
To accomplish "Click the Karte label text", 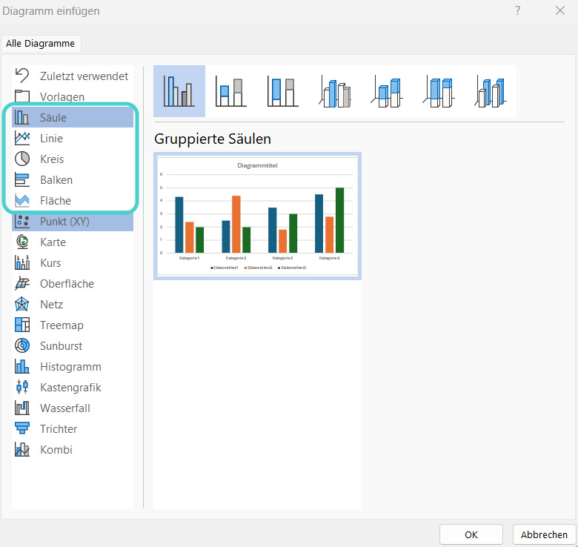I will (x=53, y=242).
